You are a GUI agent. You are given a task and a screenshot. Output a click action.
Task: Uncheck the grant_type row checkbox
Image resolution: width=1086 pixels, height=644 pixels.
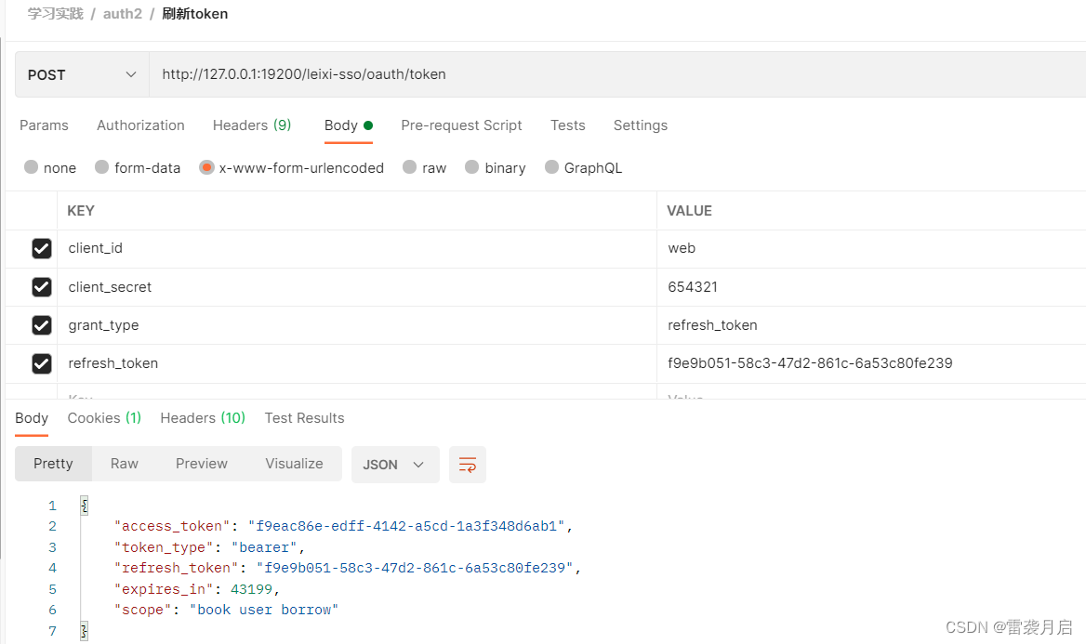click(42, 325)
